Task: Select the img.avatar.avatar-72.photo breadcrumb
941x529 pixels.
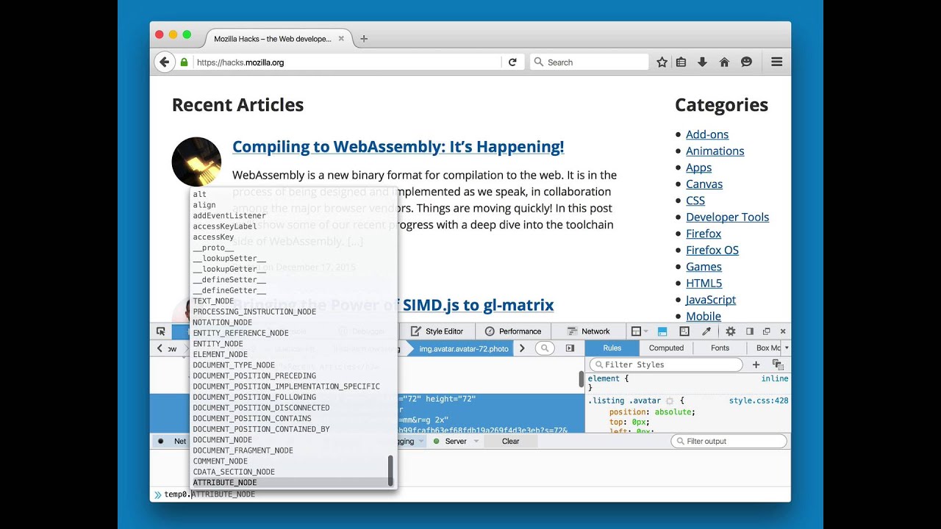Action: click(464, 349)
